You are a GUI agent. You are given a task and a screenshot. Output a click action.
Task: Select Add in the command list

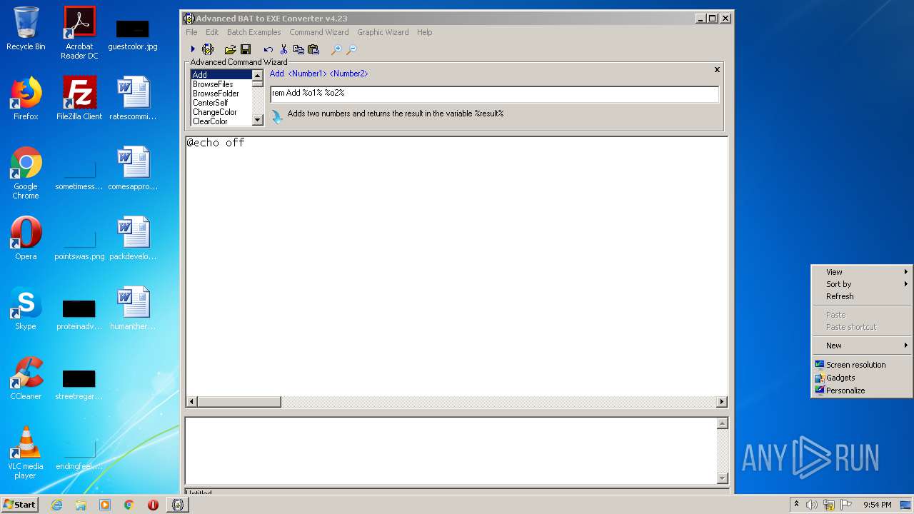click(x=221, y=74)
